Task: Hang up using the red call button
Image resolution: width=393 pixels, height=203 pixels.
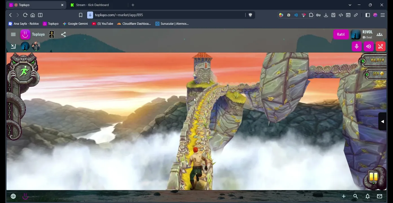Action: (x=381, y=46)
